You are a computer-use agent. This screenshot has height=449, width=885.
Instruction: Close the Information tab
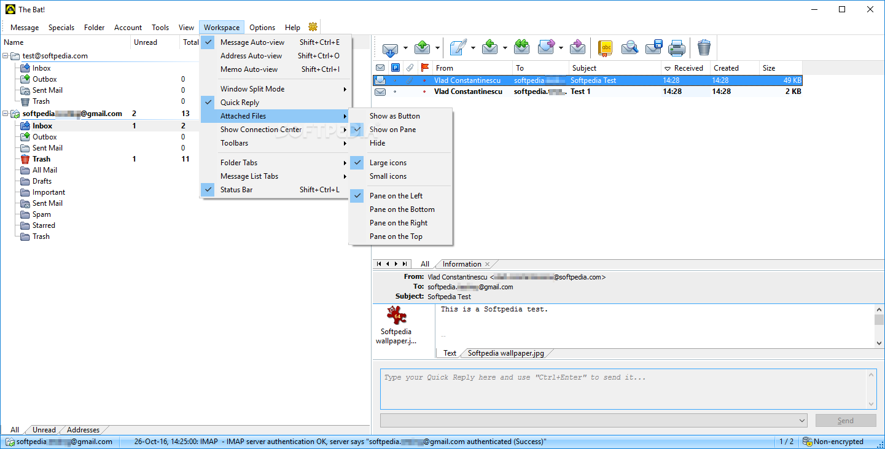point(488,264)
